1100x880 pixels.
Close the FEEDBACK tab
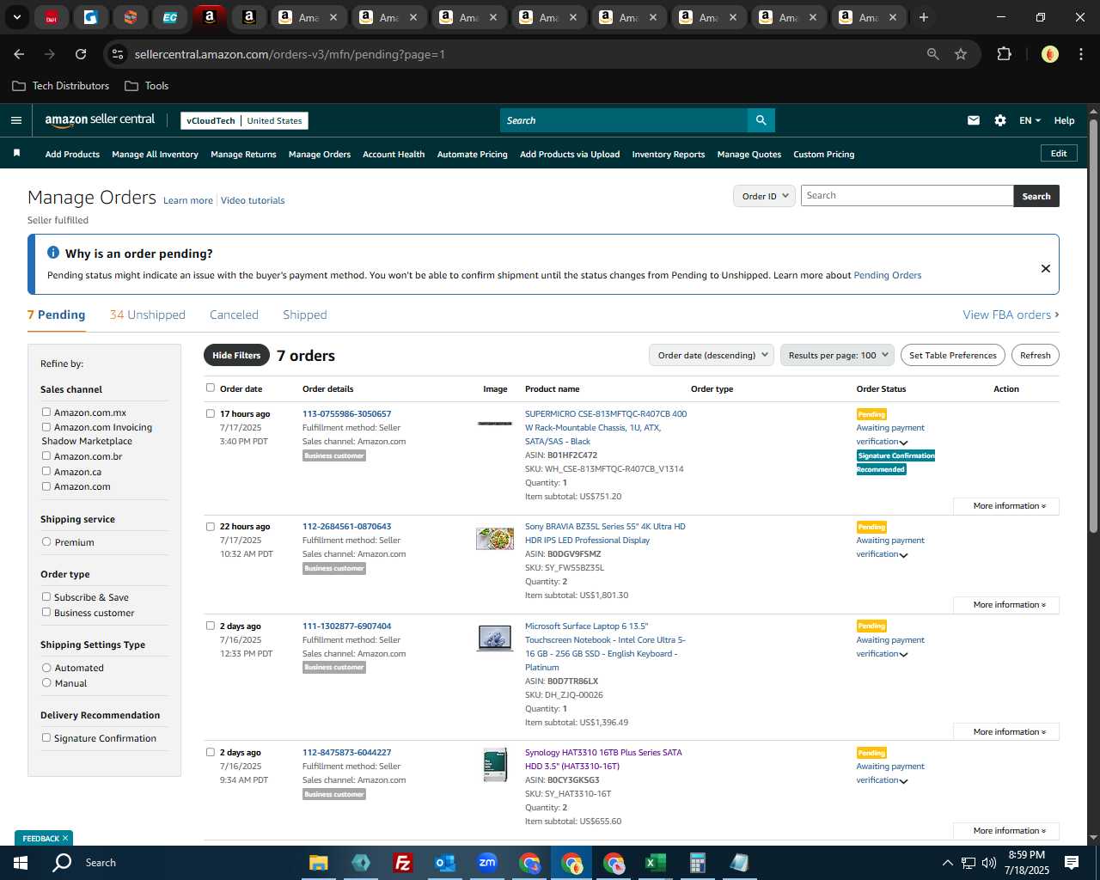65,838
